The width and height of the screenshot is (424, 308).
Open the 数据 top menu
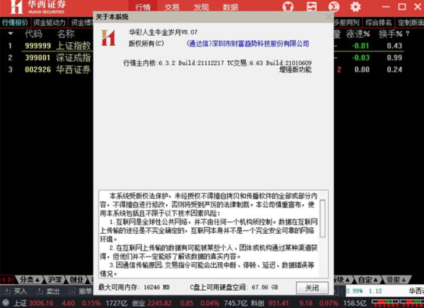point(230,7)
